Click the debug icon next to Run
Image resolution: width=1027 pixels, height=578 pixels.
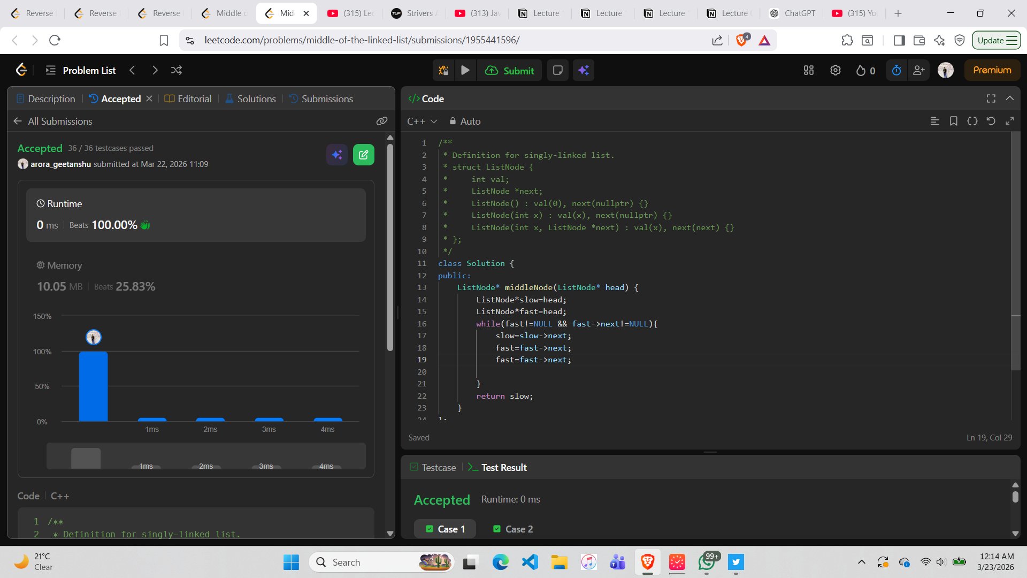click(443, 70)
